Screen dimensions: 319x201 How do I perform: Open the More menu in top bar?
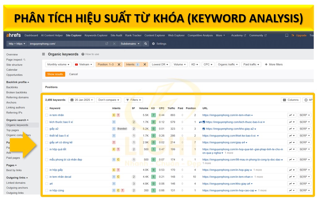tap(220, 35)
